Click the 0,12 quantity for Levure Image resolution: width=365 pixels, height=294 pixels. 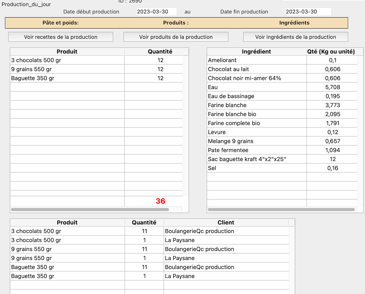tap(333, 132)
